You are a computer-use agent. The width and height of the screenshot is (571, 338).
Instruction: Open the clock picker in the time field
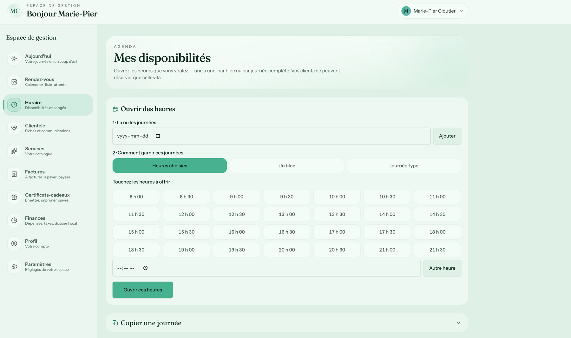click(145, 268)
